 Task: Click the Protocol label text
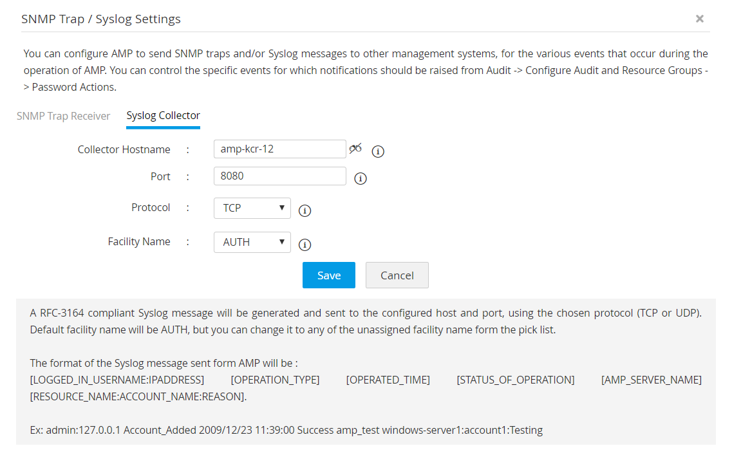(151, 207)
